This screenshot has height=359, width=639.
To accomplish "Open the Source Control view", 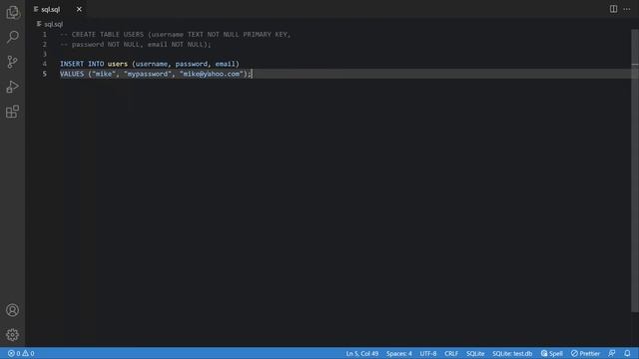I will 13,62.
